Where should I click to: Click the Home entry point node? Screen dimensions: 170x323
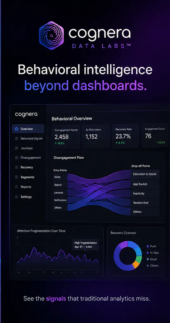60,177
